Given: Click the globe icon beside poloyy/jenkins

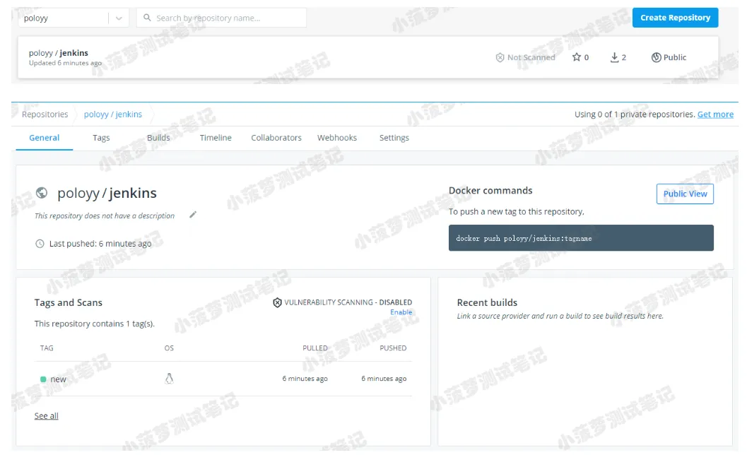Looking at the screenshot, I should pos(42,192).
